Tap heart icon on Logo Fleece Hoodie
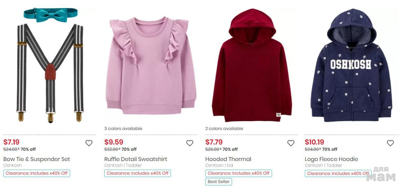 pyautogui.click(x=390, y=143)
